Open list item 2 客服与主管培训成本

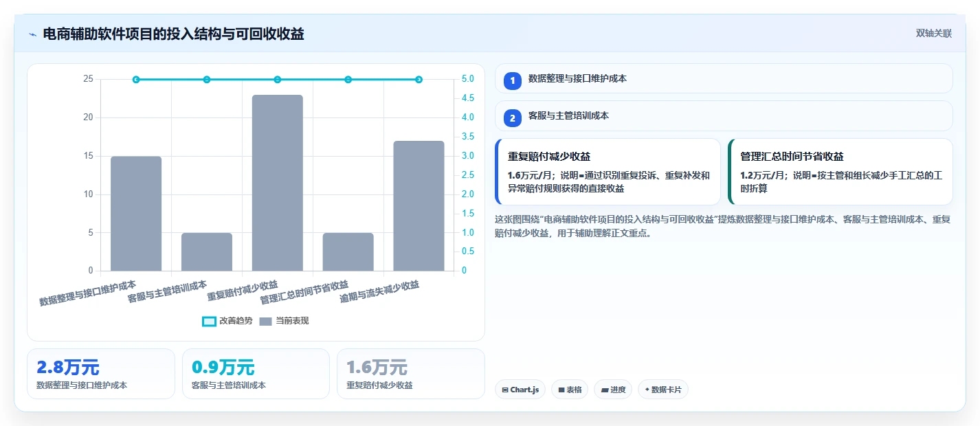(724, 116)
